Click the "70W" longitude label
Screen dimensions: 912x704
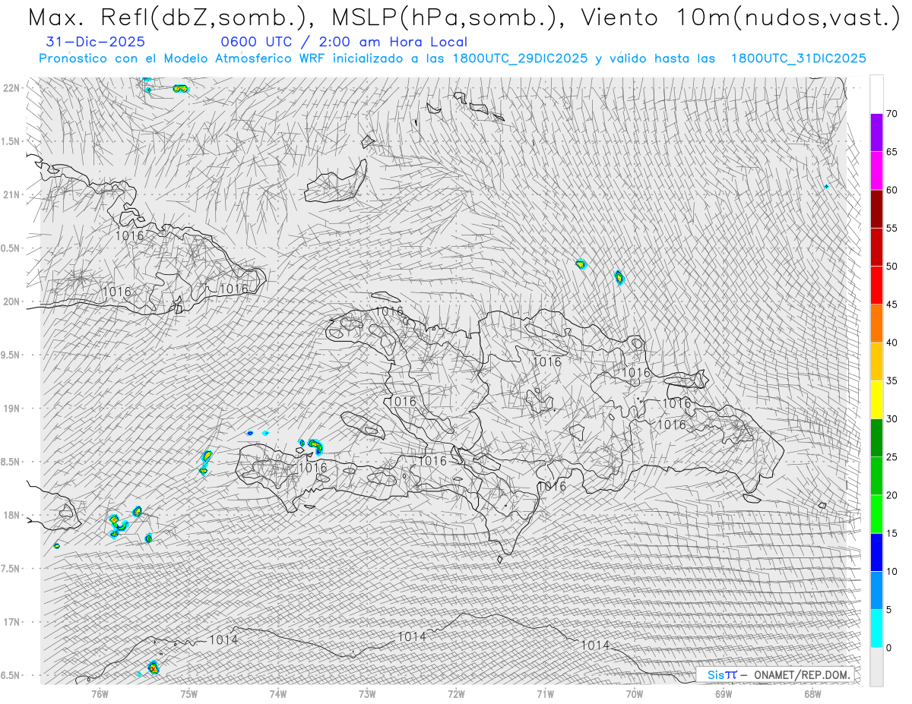[635, 693]
